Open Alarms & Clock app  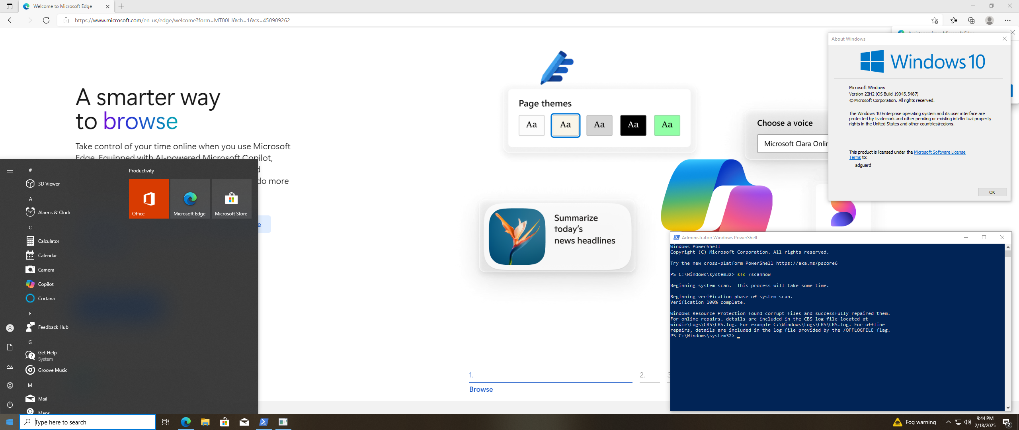point(72,212)
